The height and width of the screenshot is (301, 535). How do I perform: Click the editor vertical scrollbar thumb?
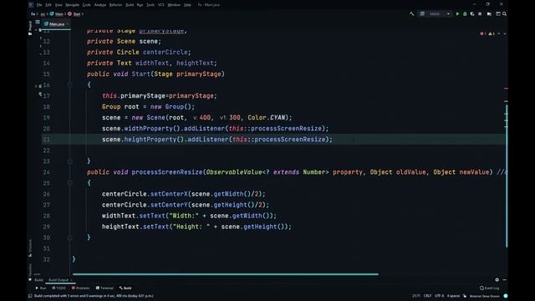pyautogui.click(x=507, y=176)
